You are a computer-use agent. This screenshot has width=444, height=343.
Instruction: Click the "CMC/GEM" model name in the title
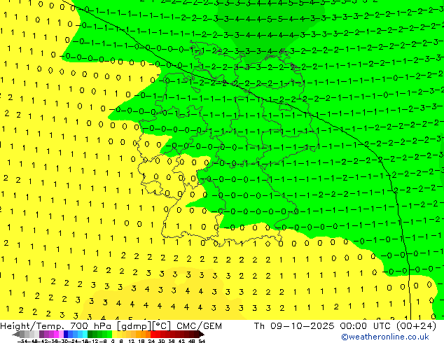tap(199, 326)
